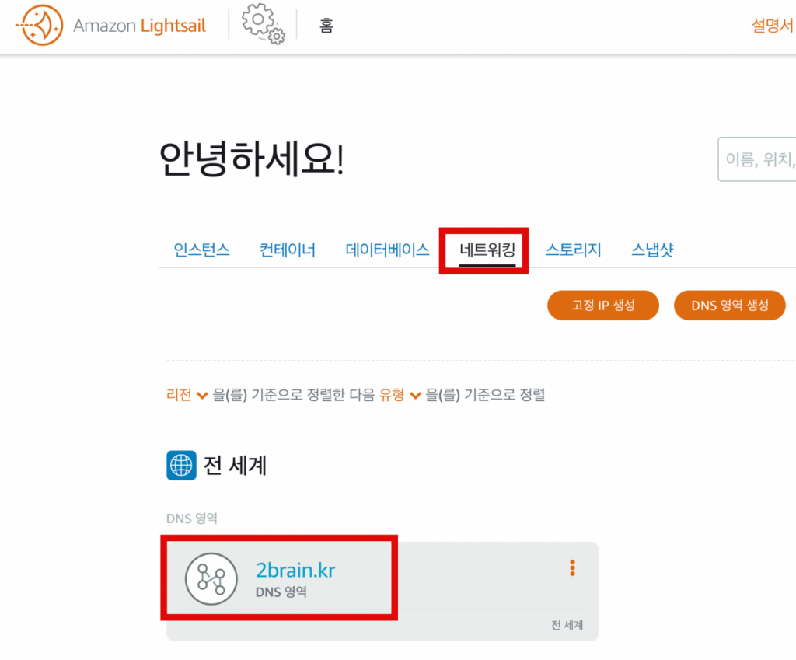Focus the resource search input field
Viewport: 796px width, 660px height.
(x=758, y=159)
